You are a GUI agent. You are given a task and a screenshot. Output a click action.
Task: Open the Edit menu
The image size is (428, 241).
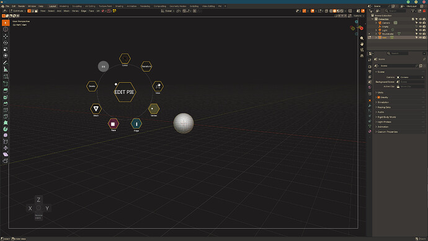coord(14,6)
